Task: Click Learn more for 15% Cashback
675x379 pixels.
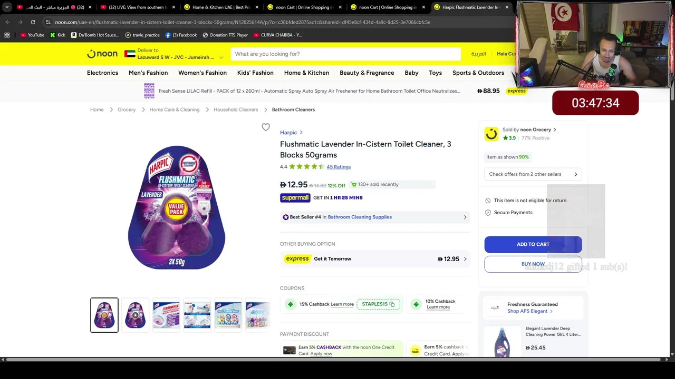Action: click(342, 304)
